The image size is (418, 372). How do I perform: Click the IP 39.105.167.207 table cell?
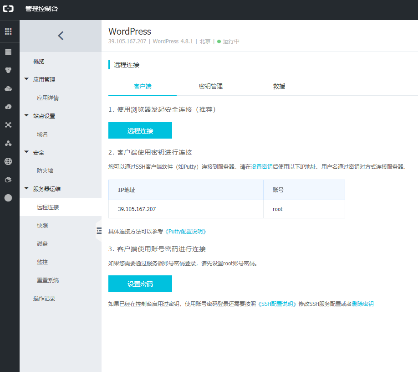[x=186, y=209]
